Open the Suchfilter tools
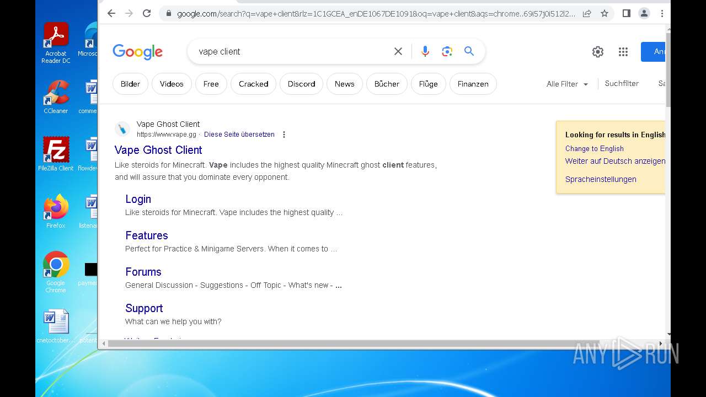Image resolution: width=706 pixels, height=397 pixels. (622, 84)
